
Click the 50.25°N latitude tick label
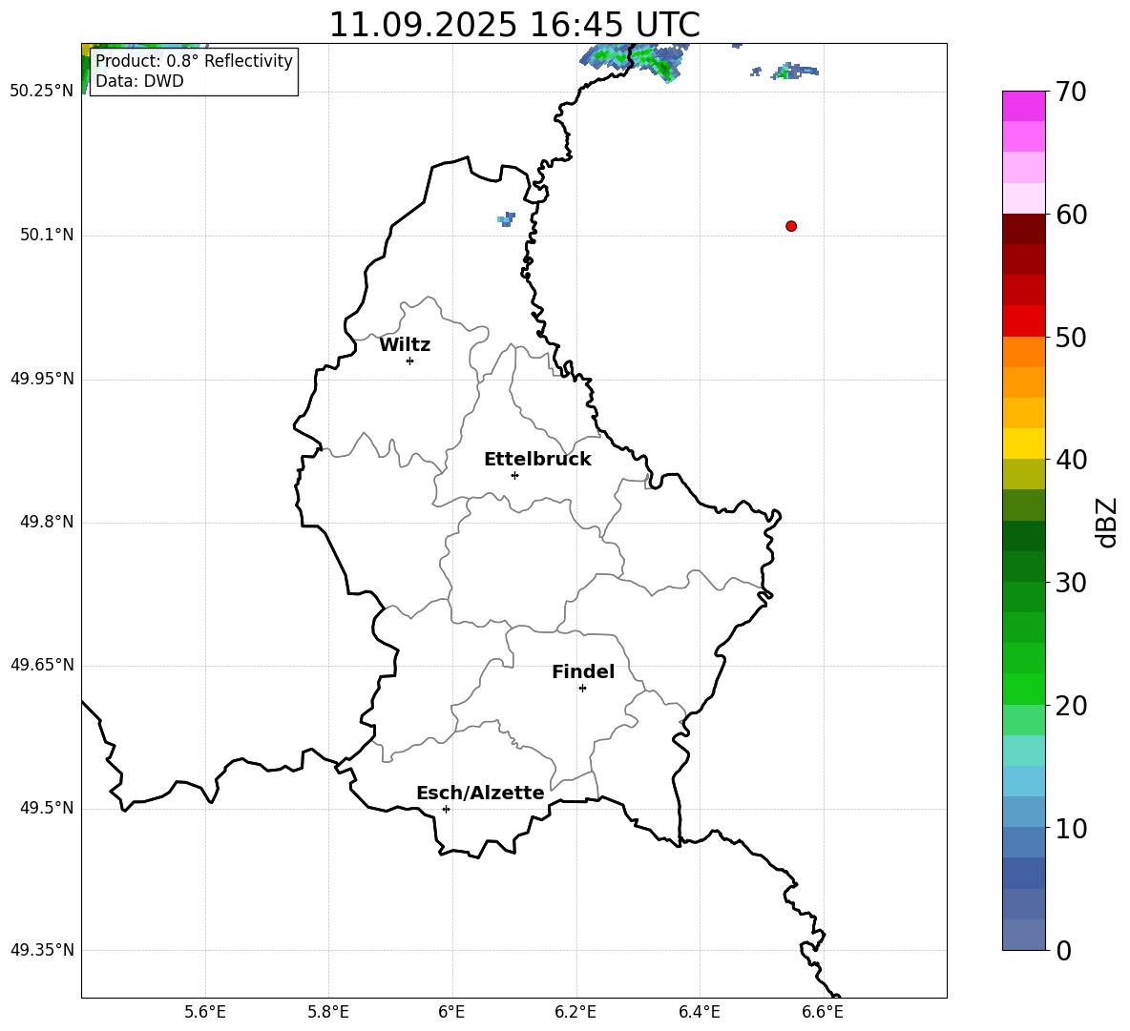click(x=41, y=92)
